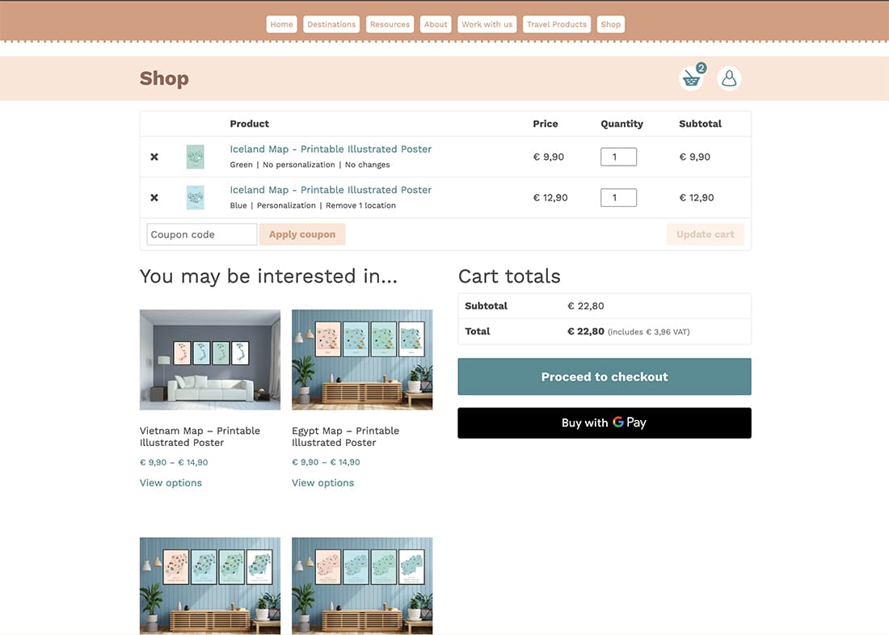
Task: Open Resources menu item
Action: point(390,24)
